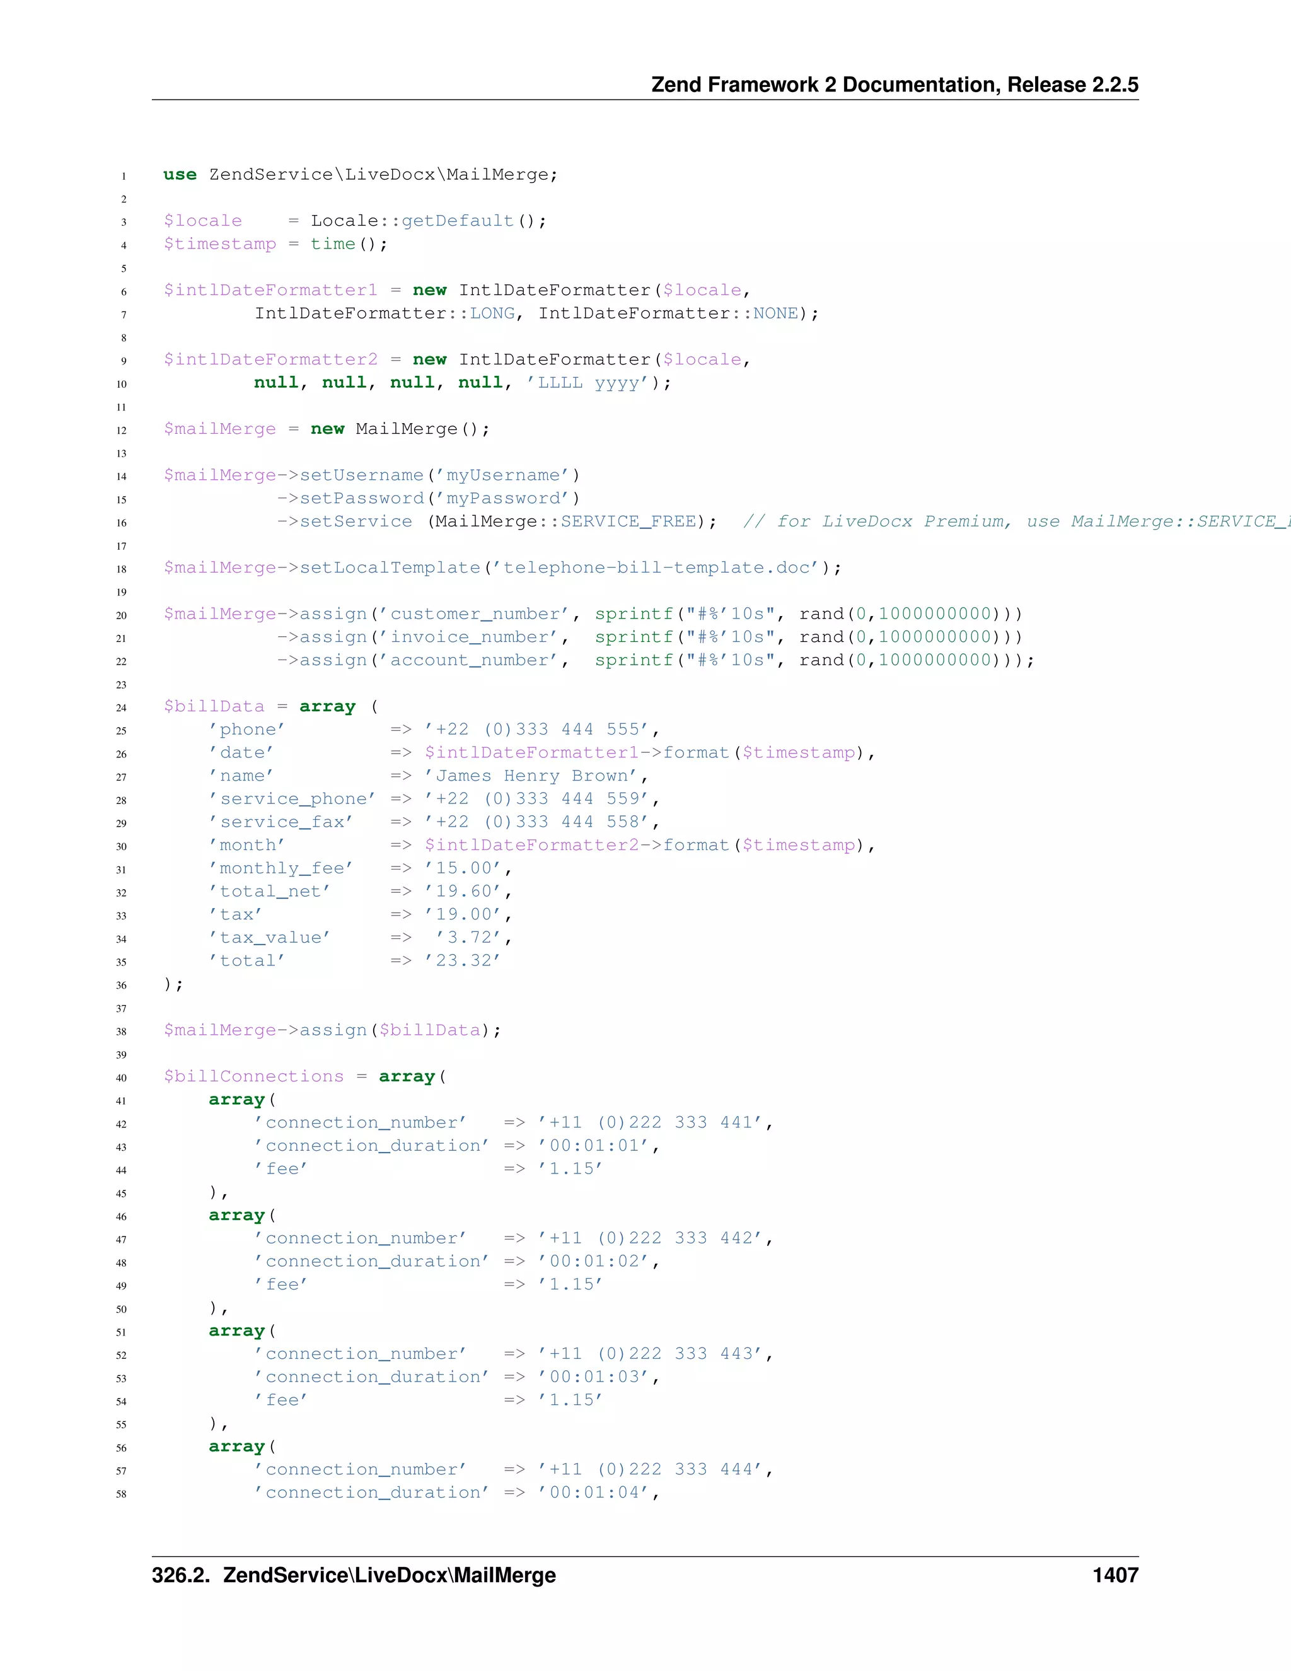Click '$billData = array (' on line 24
The height and width of the screenshot is (1671, 1291).
(x=270, y=706)
